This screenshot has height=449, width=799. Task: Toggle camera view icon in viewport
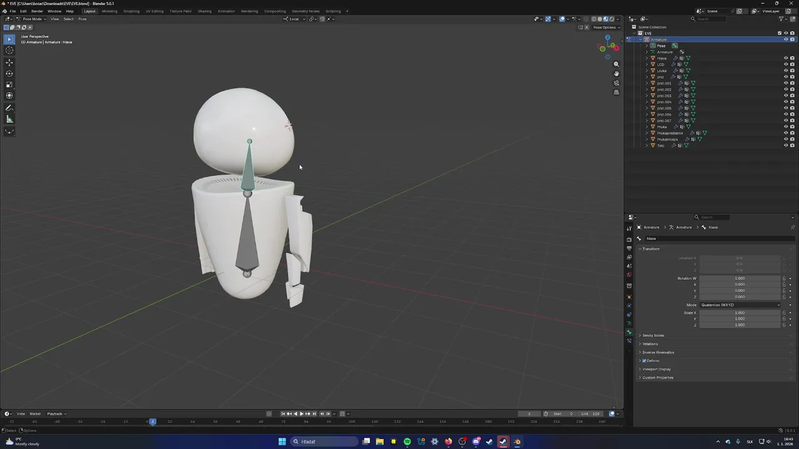[x=616, y=83]
